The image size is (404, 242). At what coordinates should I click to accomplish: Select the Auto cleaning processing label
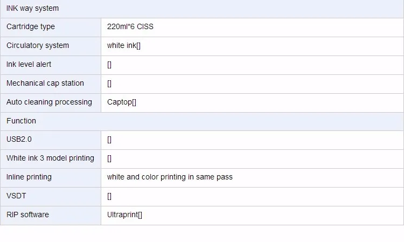pos(49,102)
